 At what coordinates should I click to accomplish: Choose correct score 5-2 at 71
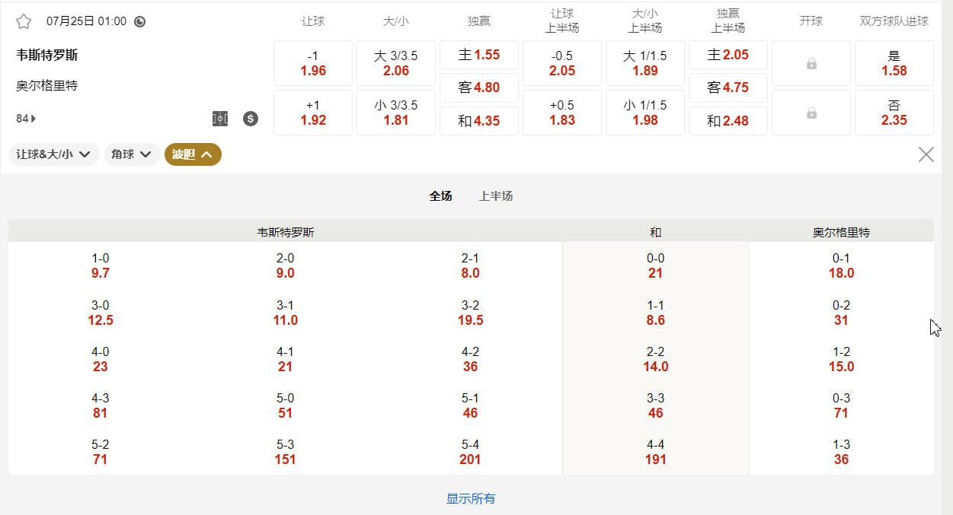coord(101,452)
